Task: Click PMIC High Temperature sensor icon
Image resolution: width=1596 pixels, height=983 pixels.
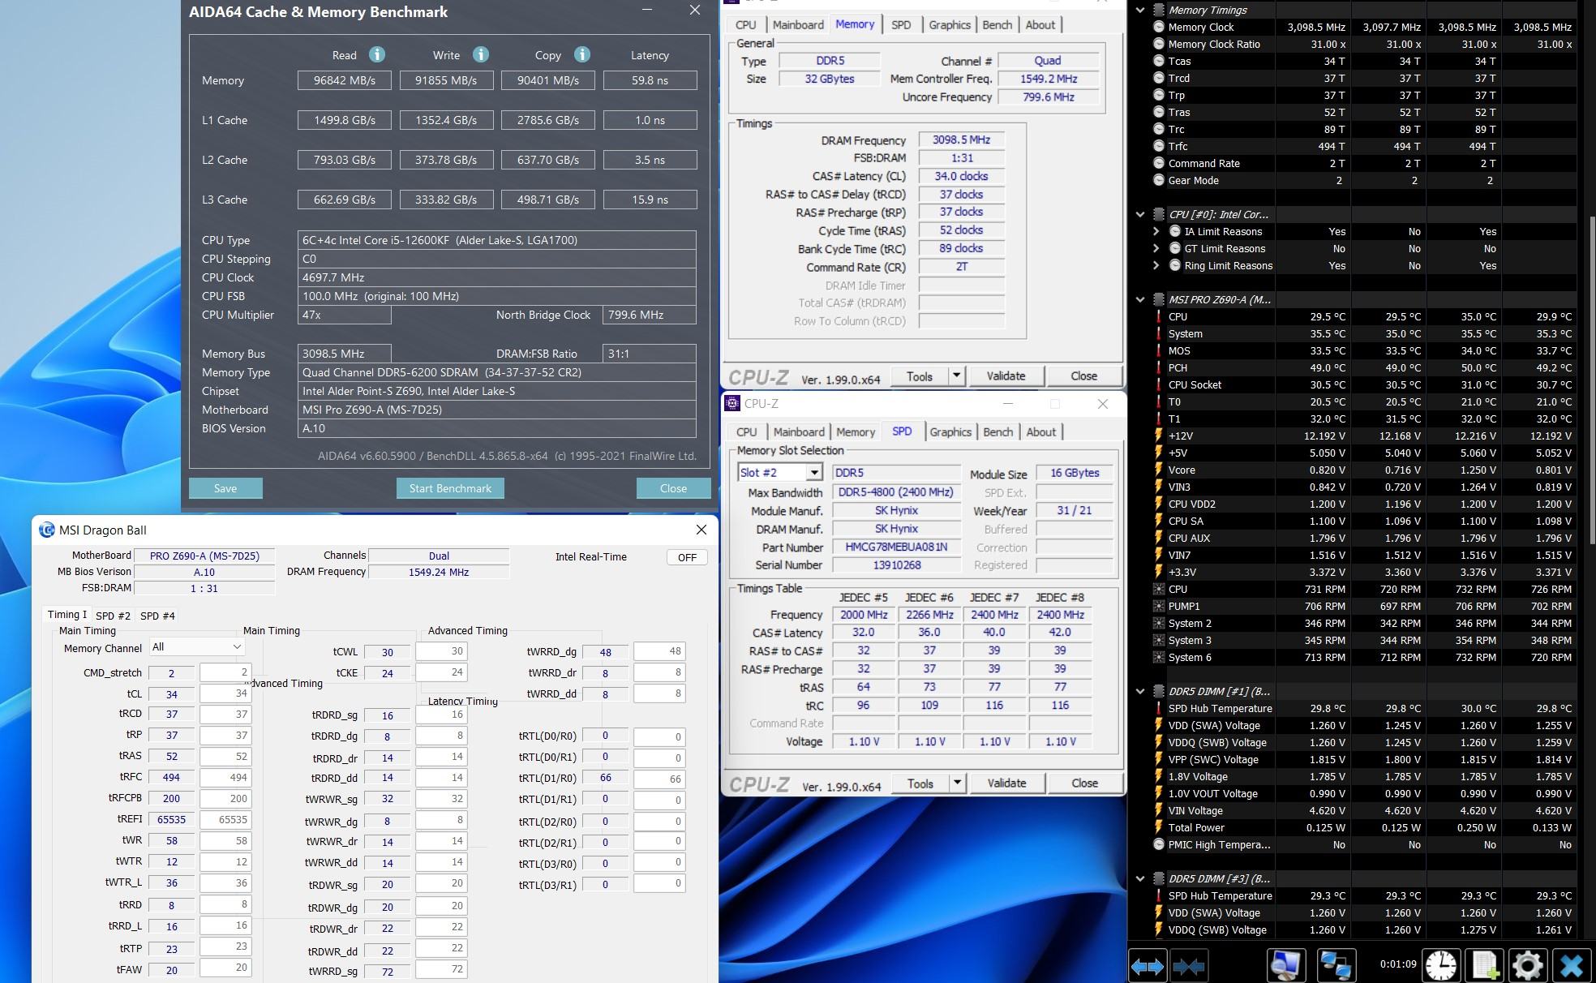Action: click(1159, 844)
